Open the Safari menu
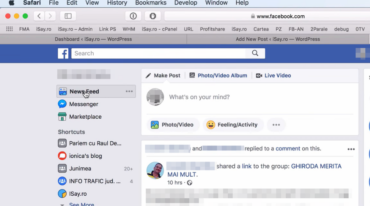This screenshot has width=370, height=206. 32,3
